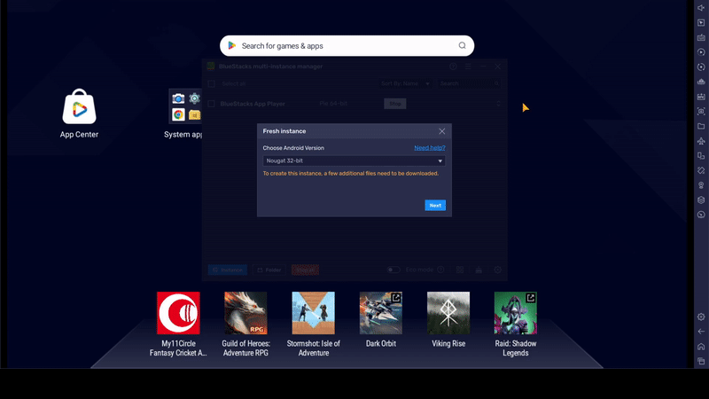Click the cursor lock icon in the sidebar
Image resolution: width=709 pixels, height=399 pixels.
701,23
